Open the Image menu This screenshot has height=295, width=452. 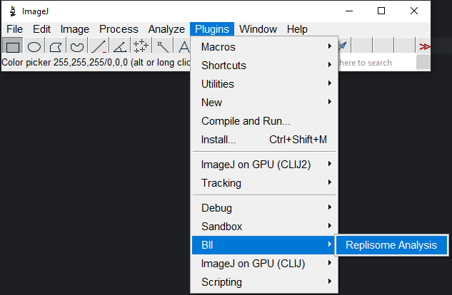(75, 29)
